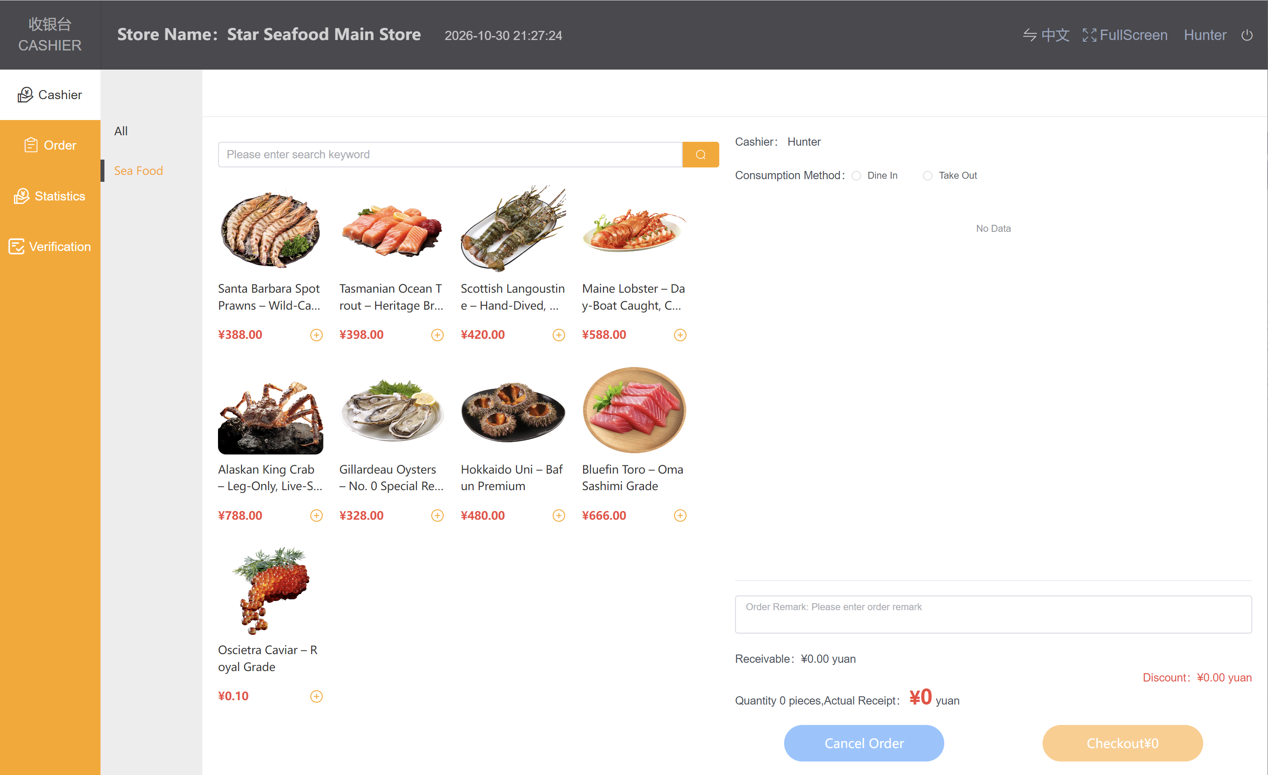Viewport: 1268px width, 775px height.
Task: Click the power logout icon
Action: (x=1246, y=36)
